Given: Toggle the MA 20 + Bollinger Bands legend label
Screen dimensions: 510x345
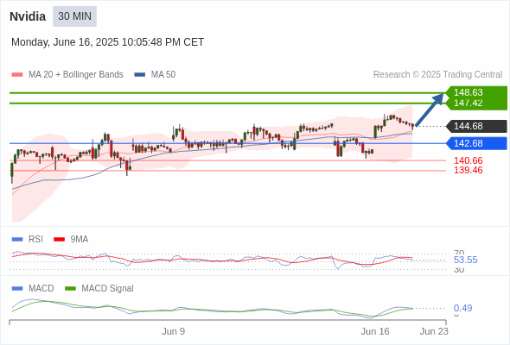Looking at the screenshot, I should [x=76, y=75].
